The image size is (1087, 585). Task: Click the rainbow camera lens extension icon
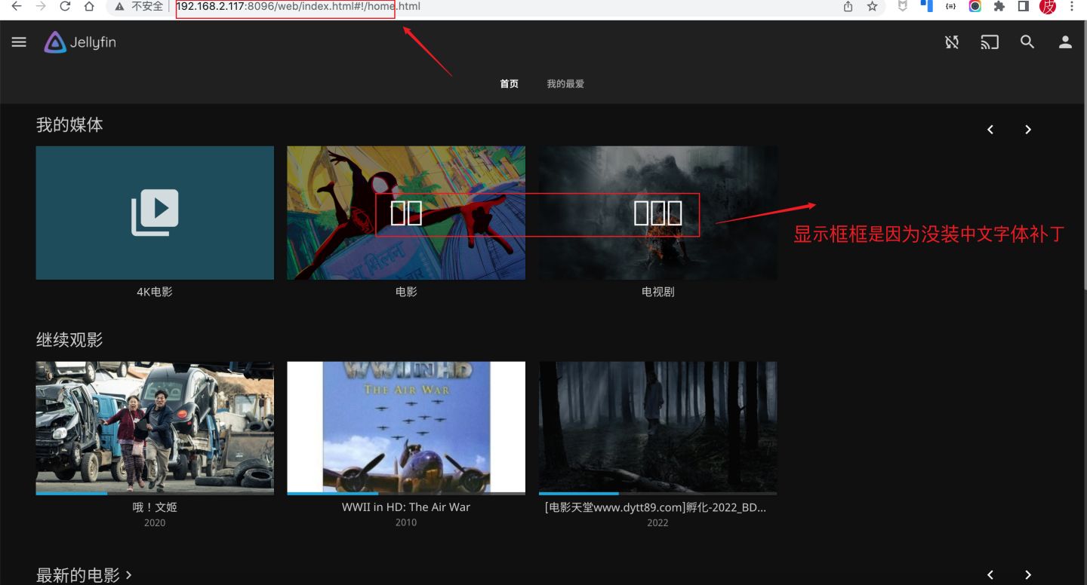point(975,6)
